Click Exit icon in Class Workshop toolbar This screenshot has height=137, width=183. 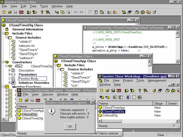(119, 90)
